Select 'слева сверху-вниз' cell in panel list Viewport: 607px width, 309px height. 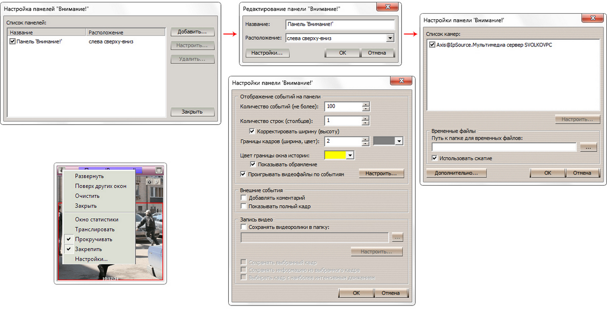click(111, 41)
